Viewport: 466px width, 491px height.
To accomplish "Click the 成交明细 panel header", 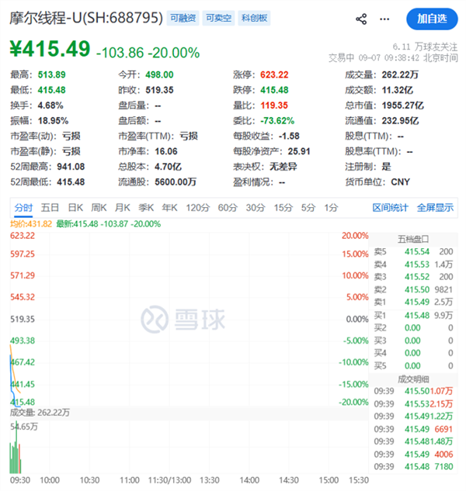I will click(x=413, y=379).
